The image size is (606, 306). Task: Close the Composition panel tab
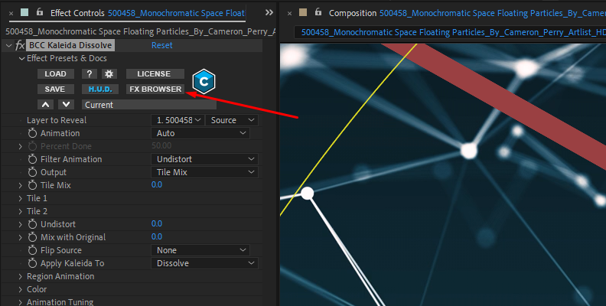click(x=289, y=13)
